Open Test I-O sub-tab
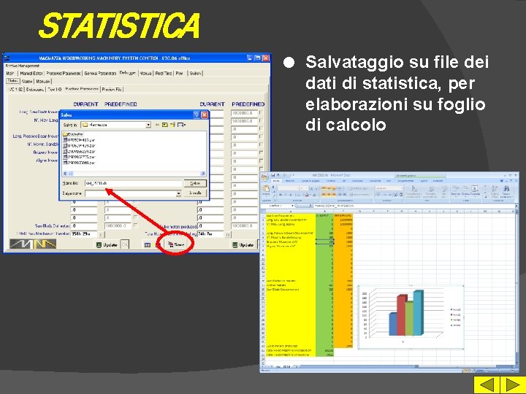Screen dimensions: 526x394 point(54,90)
